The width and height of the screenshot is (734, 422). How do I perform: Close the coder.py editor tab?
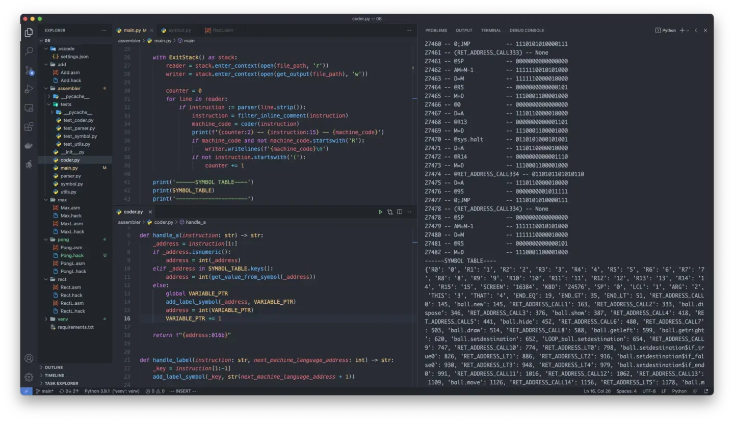tap(150, 212)
